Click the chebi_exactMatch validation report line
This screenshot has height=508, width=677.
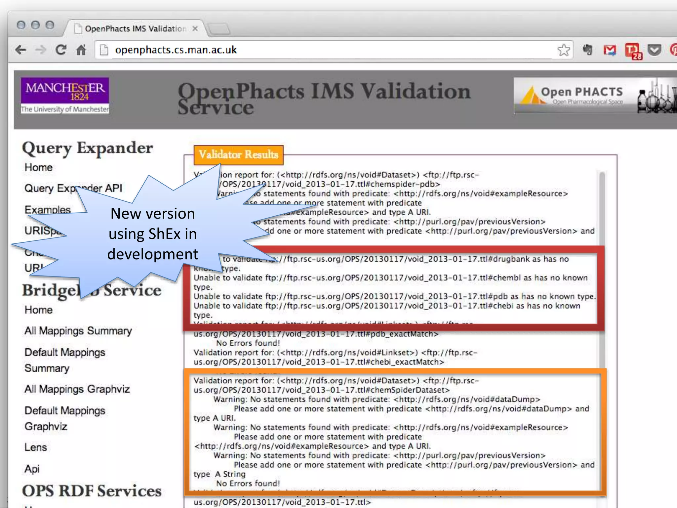335,357
